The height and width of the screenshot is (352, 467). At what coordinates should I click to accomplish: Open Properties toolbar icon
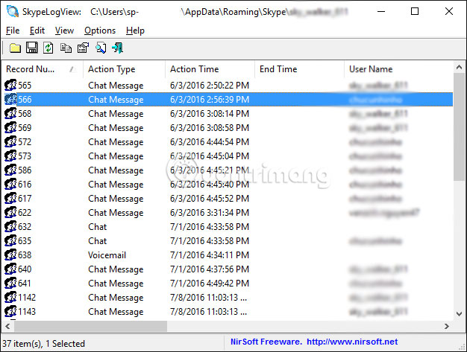pos(83,48)
